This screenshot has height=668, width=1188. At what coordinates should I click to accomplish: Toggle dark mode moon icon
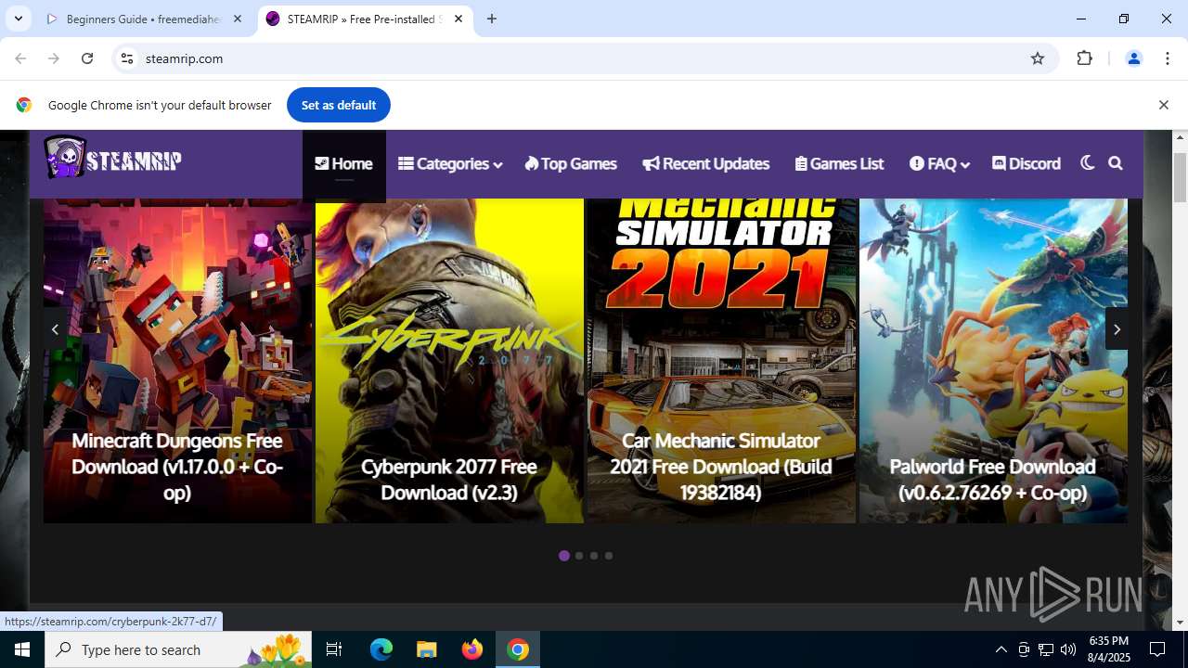pyautogui.click(x=1088, y=163)
